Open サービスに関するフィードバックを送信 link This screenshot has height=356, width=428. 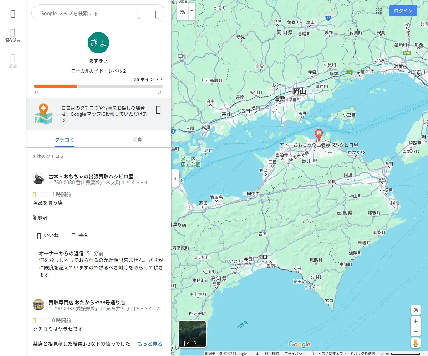(343, 354)
